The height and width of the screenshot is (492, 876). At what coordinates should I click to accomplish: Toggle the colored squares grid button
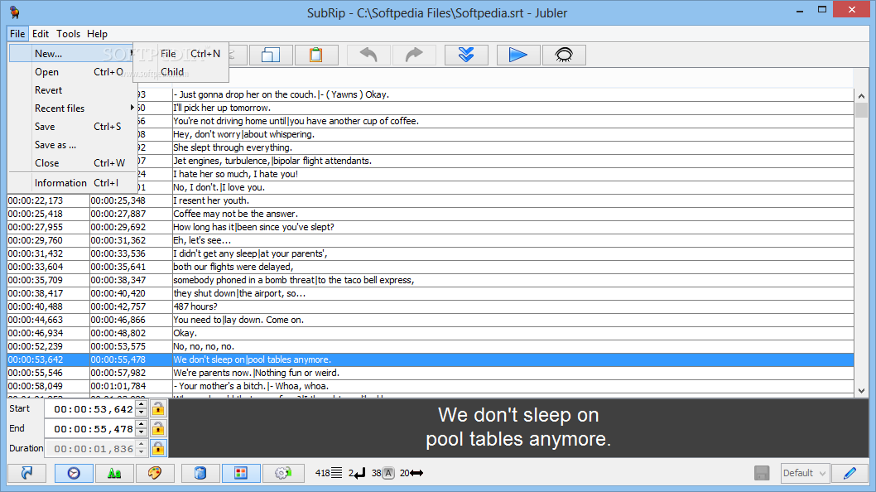click(x=241, y=473)
